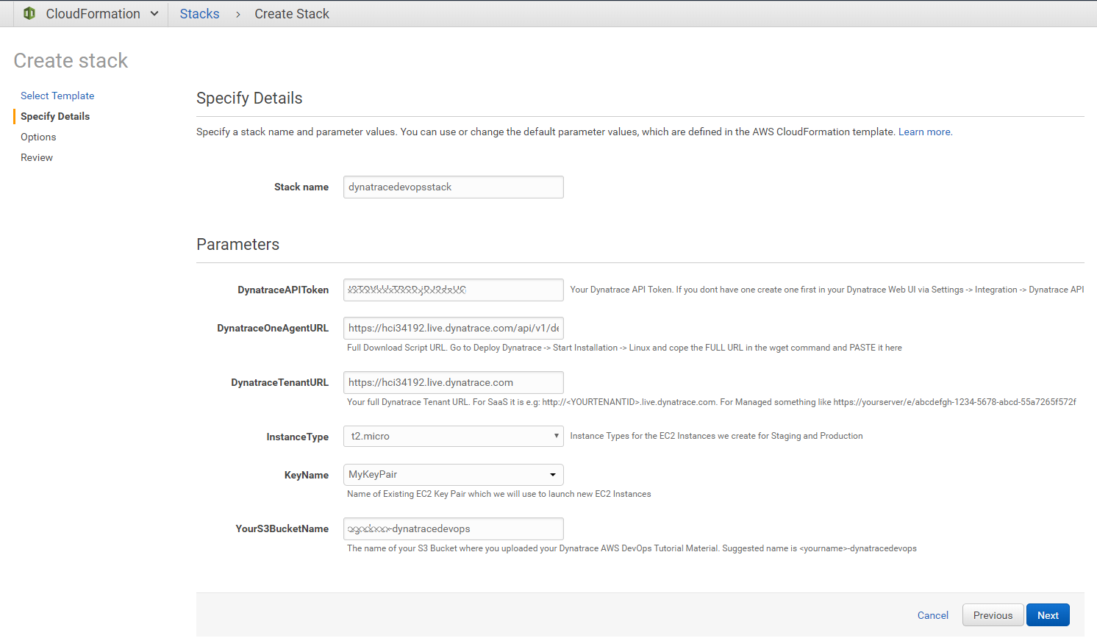Click the DynatraceAPIToken input field
Viewport: 1097px width, 638px height.
coord(454,290)
